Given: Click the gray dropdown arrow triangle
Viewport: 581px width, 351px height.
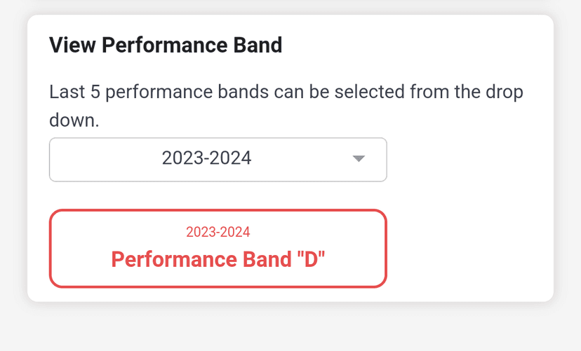Looking at the screenshot, I should (359, 159).
